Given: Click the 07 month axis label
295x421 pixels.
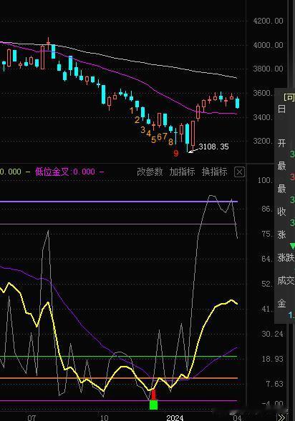Looking at the screenshot, I should pos(32,417).
